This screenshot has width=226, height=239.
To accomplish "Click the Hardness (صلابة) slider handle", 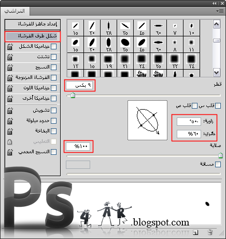I will (220, 155).
